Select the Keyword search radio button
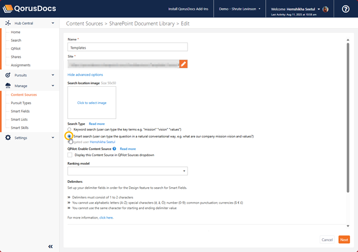Image resolution: width=358 pixels, height=252 pixels. tap(70, 129)
